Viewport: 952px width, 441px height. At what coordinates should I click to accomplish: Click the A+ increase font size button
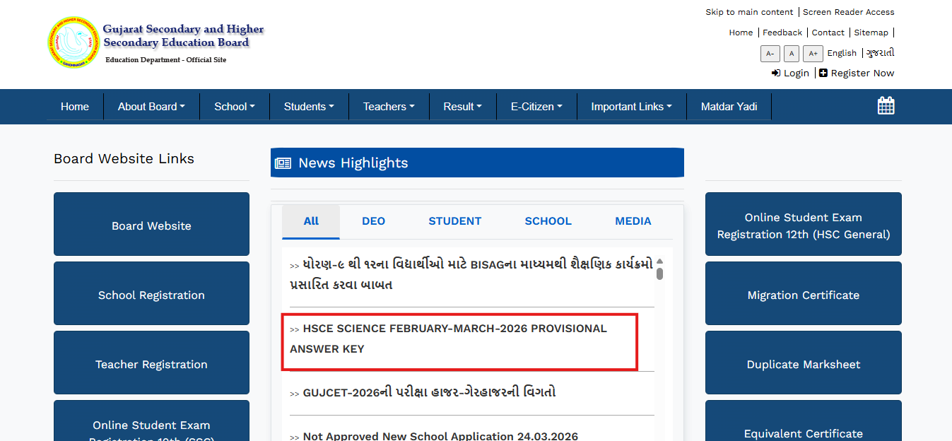[x=813, y=54]
